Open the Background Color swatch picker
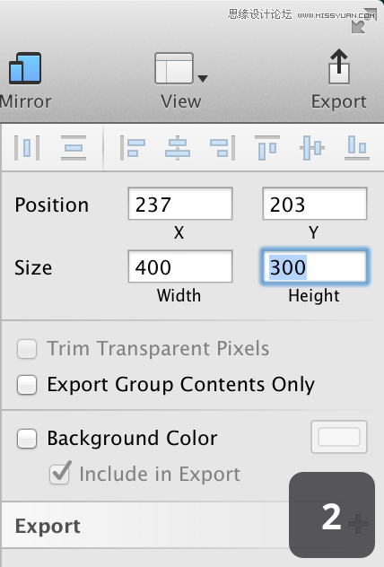Viewport: 384px width, 567px height. [339, 437]
